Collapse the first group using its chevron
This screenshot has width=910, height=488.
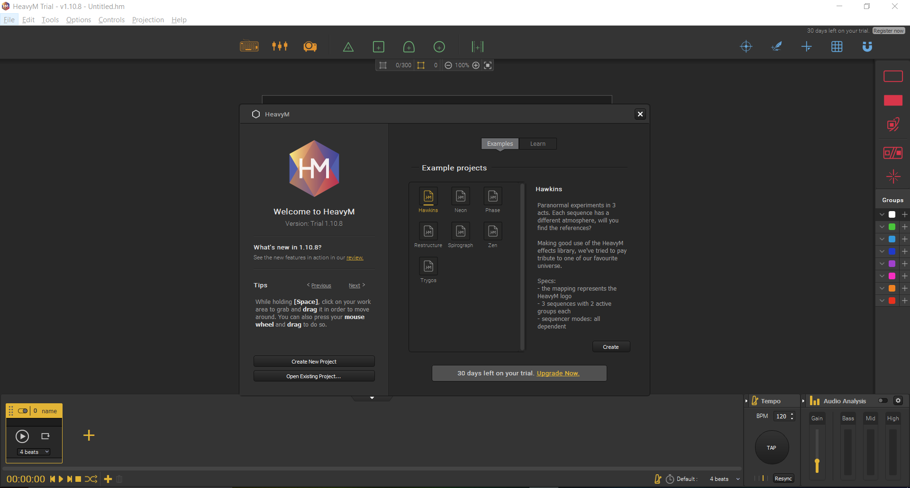[x=882, y=214]
